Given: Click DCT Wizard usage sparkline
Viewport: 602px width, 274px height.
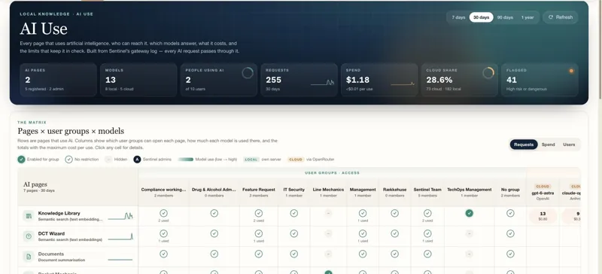Looking at the screenshot, I should click(120, 236).
